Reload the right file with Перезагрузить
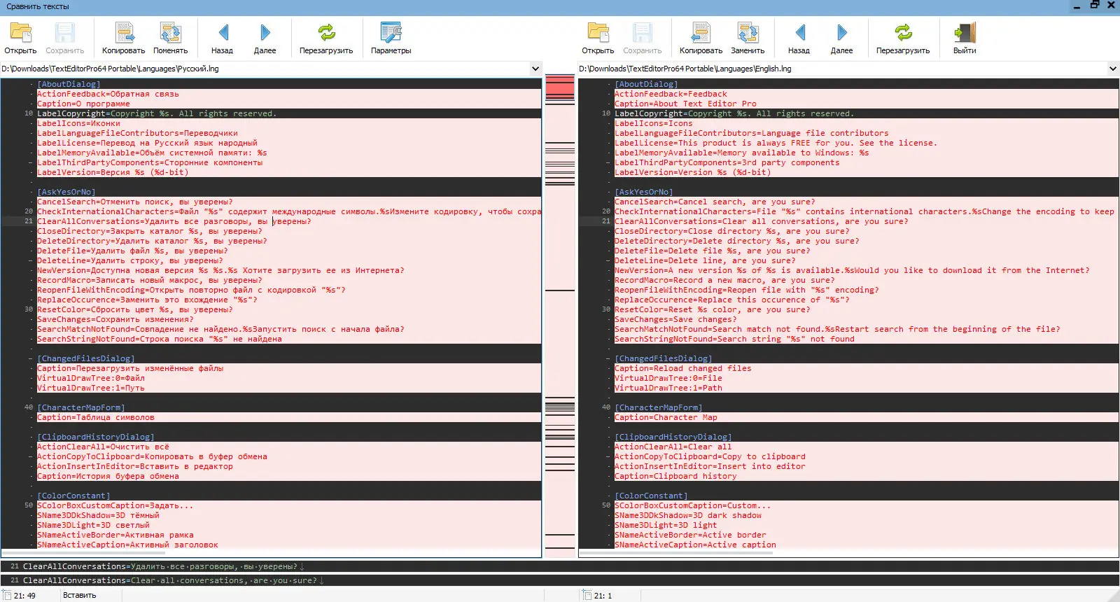The width and height of the screenshot is (1120, 602). (903, 38)
